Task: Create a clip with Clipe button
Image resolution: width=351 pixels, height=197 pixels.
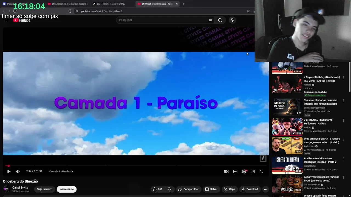Action: 229,189
